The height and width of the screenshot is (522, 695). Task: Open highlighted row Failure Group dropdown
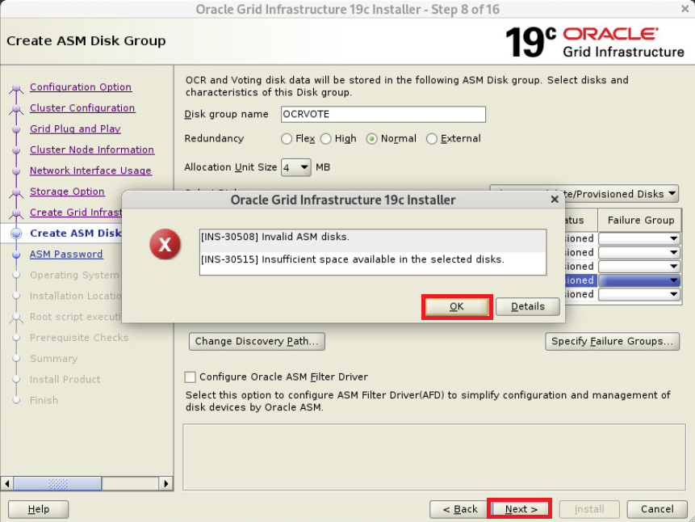(639, 280)
